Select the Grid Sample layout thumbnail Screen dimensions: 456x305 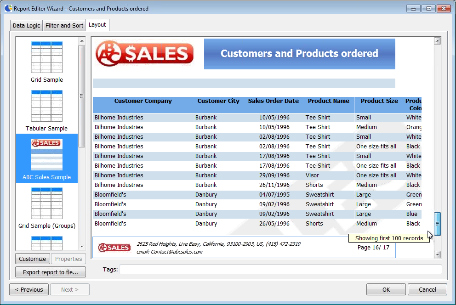point(46,57)
